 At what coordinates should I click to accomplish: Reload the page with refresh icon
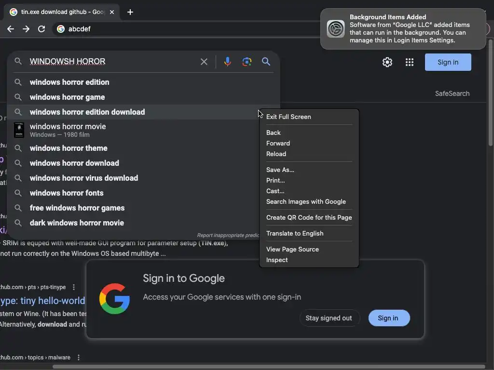(41, 29)
